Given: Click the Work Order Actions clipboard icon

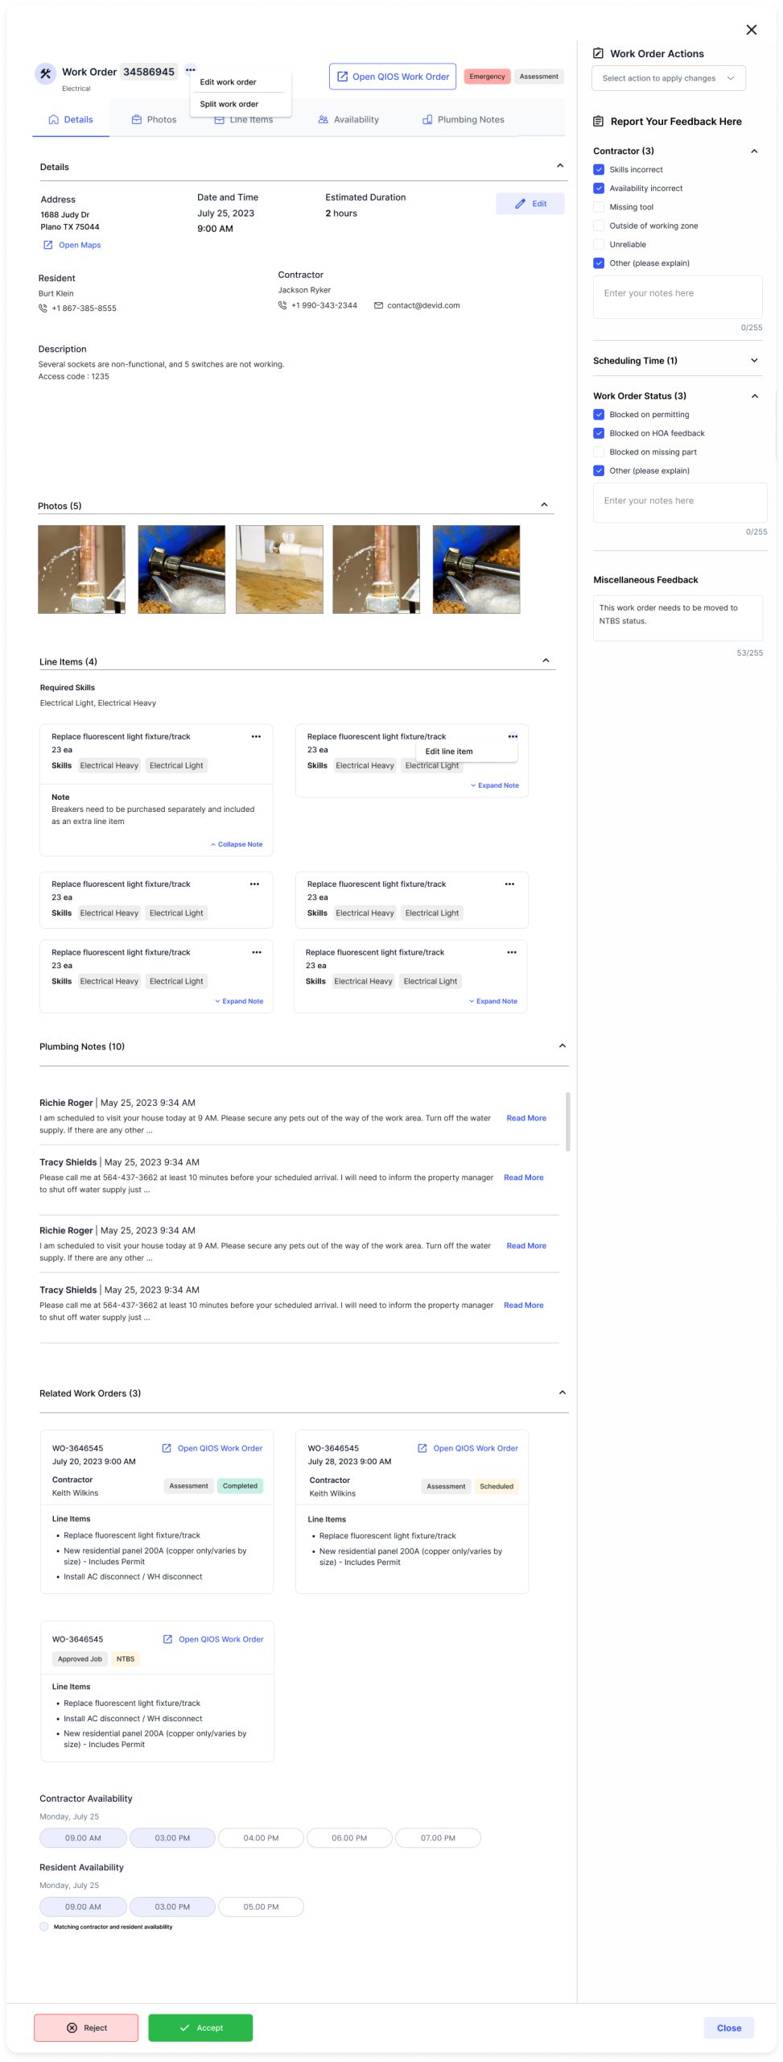Looking at the screenshot, I should coord(598,53).
